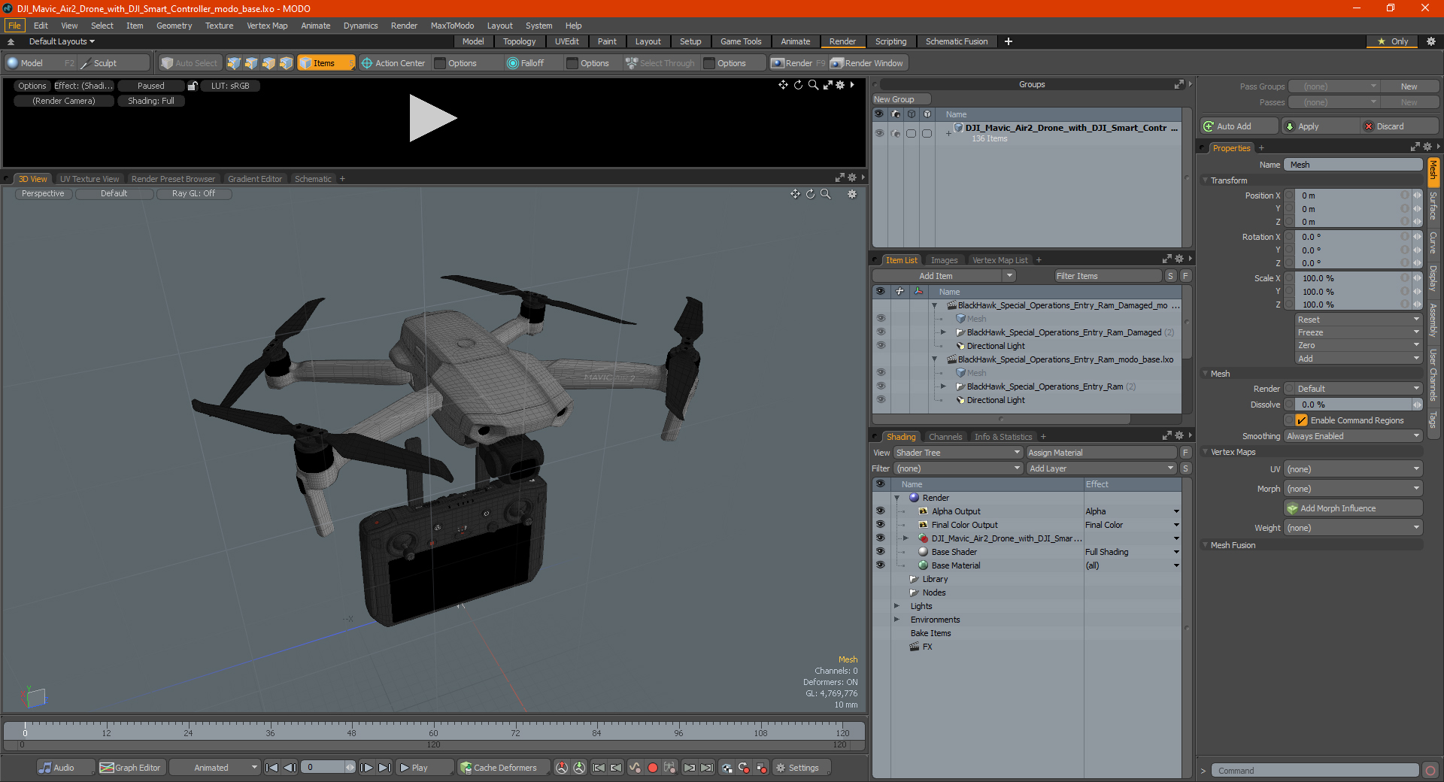The width and height of the screenshot is (1444, 782).
Task: Click Add Morph Influence button
Action: pos(1353,508)
